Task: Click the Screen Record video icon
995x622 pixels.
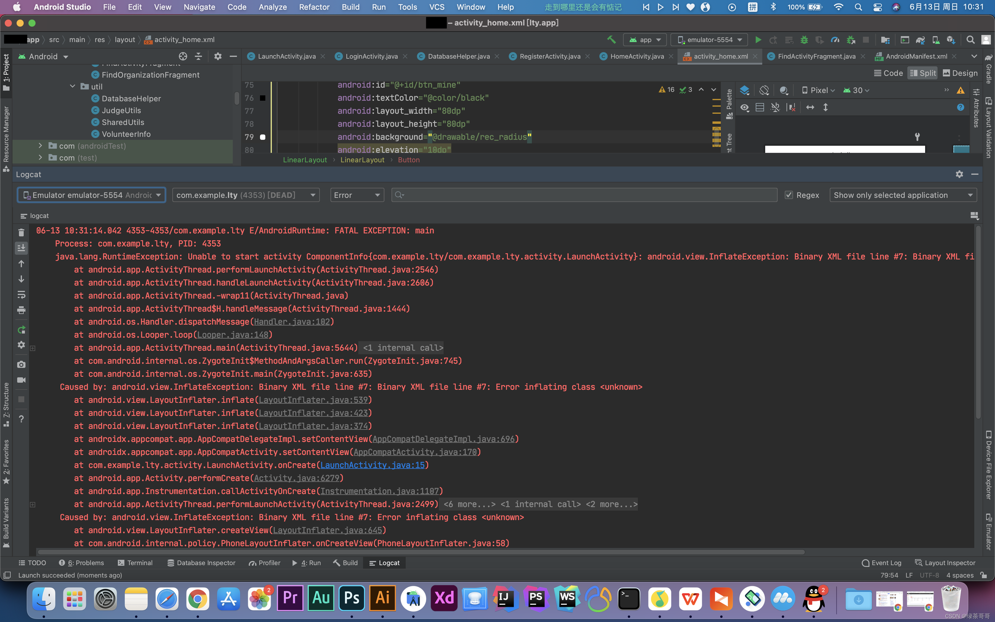Action: pos(21,380)
